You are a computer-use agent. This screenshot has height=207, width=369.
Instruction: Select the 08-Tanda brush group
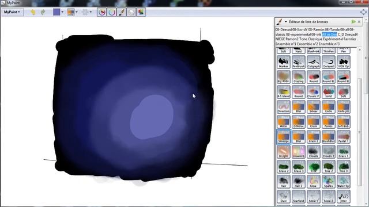(332, 29)
